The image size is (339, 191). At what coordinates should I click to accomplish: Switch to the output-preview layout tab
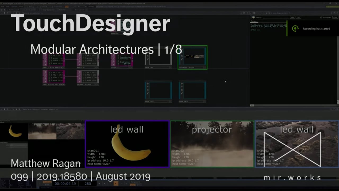click(49, 10)
